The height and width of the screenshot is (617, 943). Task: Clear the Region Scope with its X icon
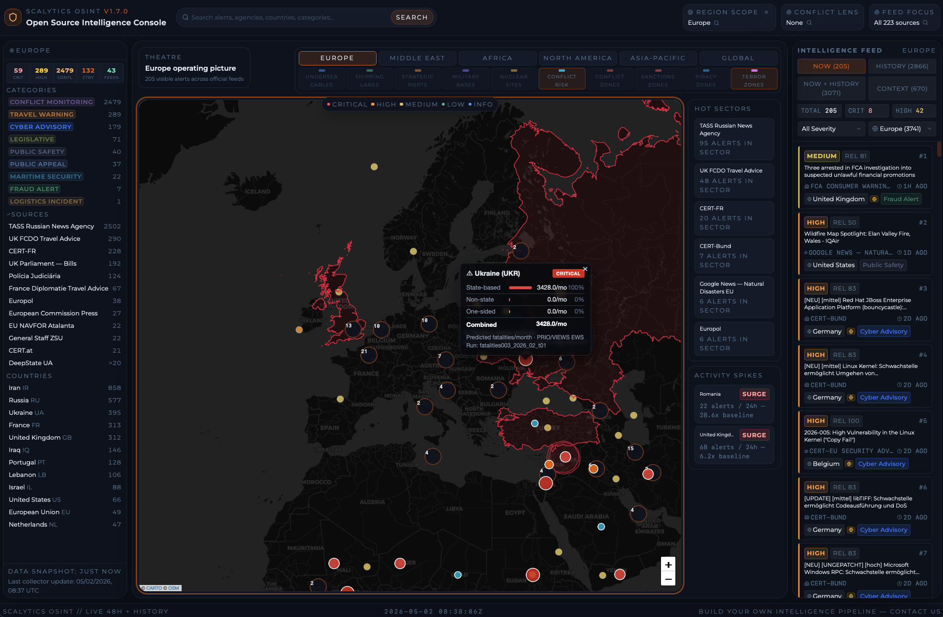[767, 12]
